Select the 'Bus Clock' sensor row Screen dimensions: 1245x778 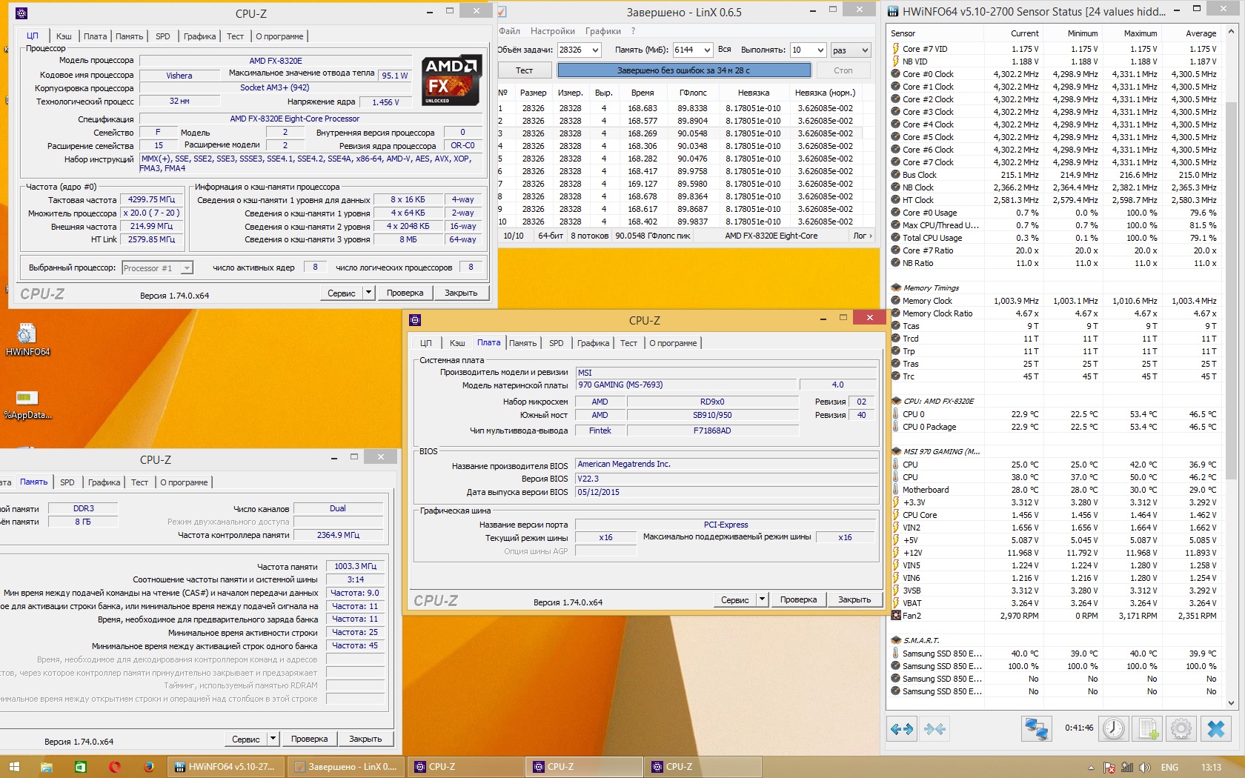click(1054, 175)
